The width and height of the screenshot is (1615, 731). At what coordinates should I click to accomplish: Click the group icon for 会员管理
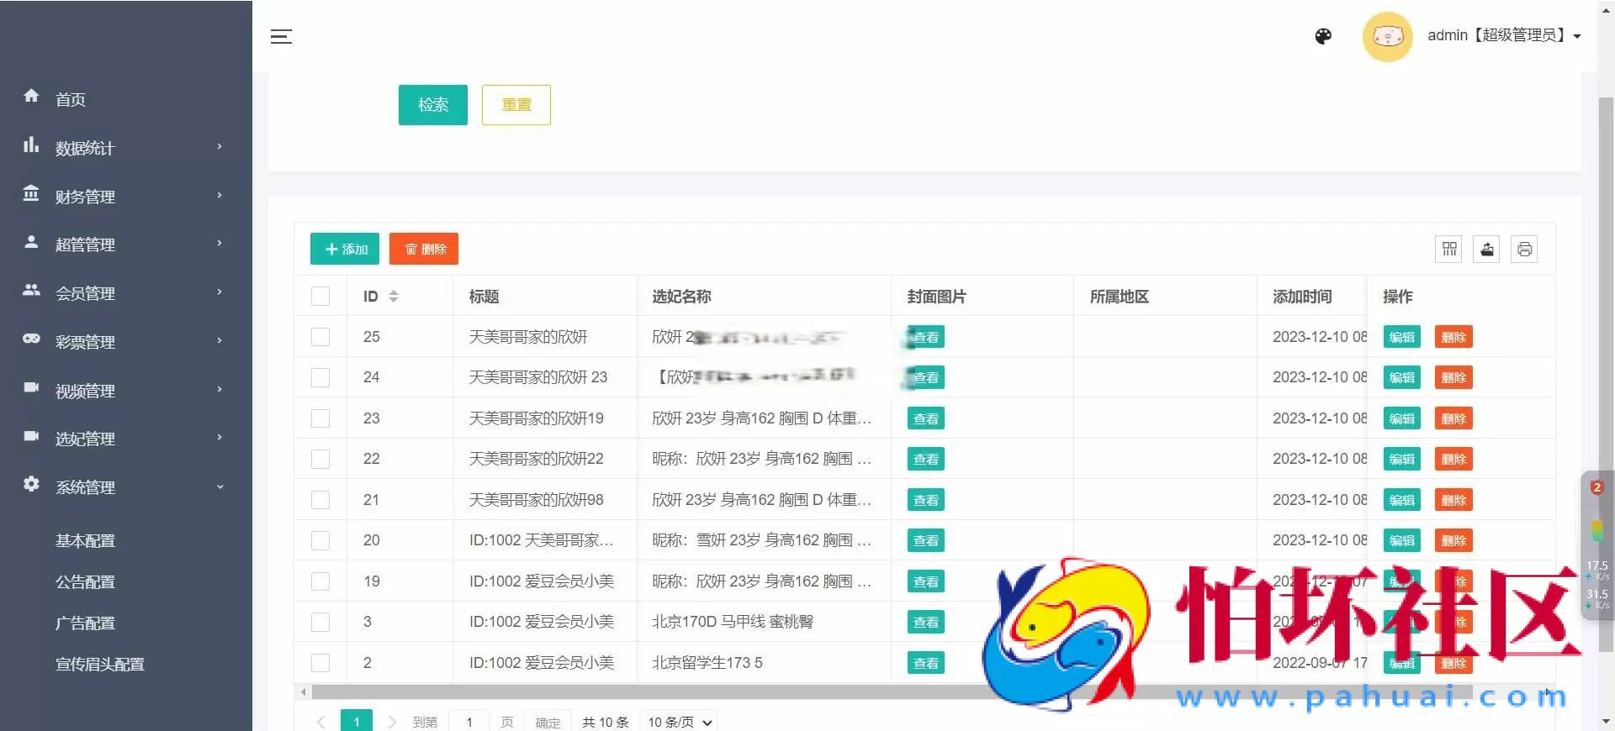31,290
